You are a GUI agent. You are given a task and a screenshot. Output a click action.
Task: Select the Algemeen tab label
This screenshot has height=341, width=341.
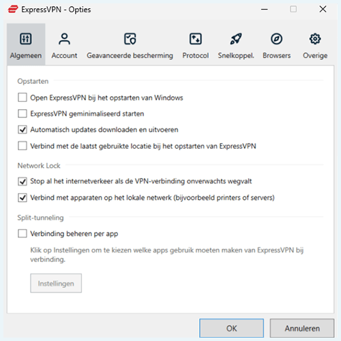(x=26, y=55)
